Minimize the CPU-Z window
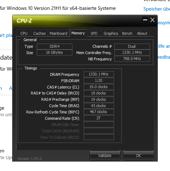 [x=145, y=20]
